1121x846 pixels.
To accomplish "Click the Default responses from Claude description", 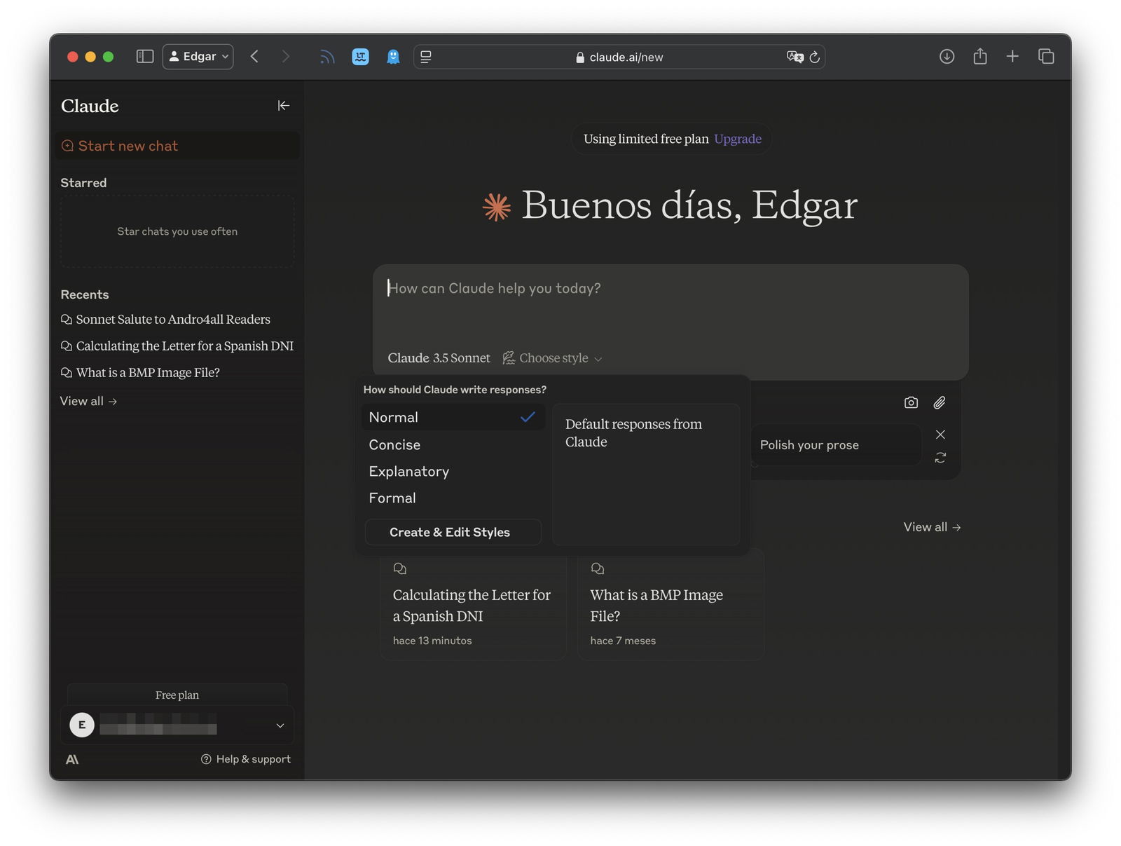I will click(633, 433).
